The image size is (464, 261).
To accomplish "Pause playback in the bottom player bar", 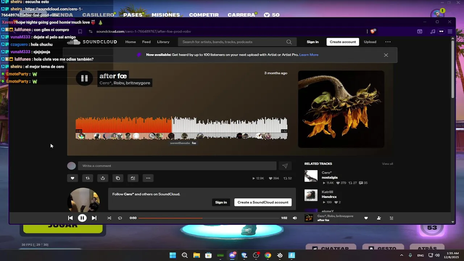I will coord(82,218).
